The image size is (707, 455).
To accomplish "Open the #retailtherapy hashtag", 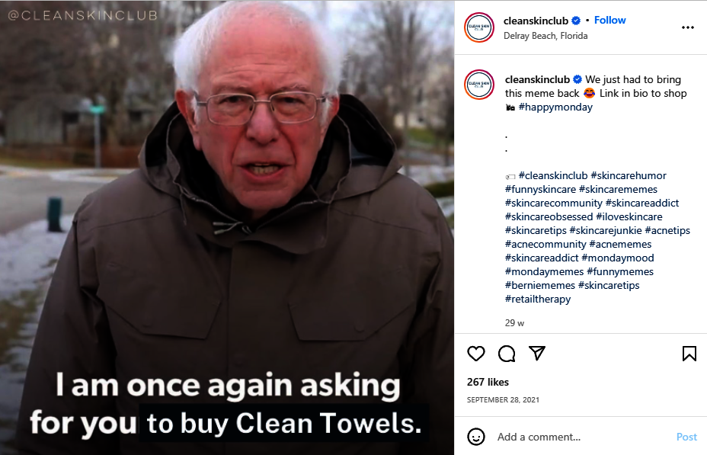I will [x=537, y=299].
